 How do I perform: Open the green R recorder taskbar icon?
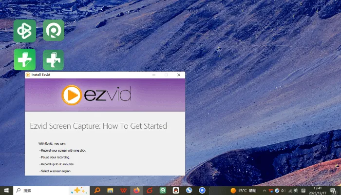163,191
